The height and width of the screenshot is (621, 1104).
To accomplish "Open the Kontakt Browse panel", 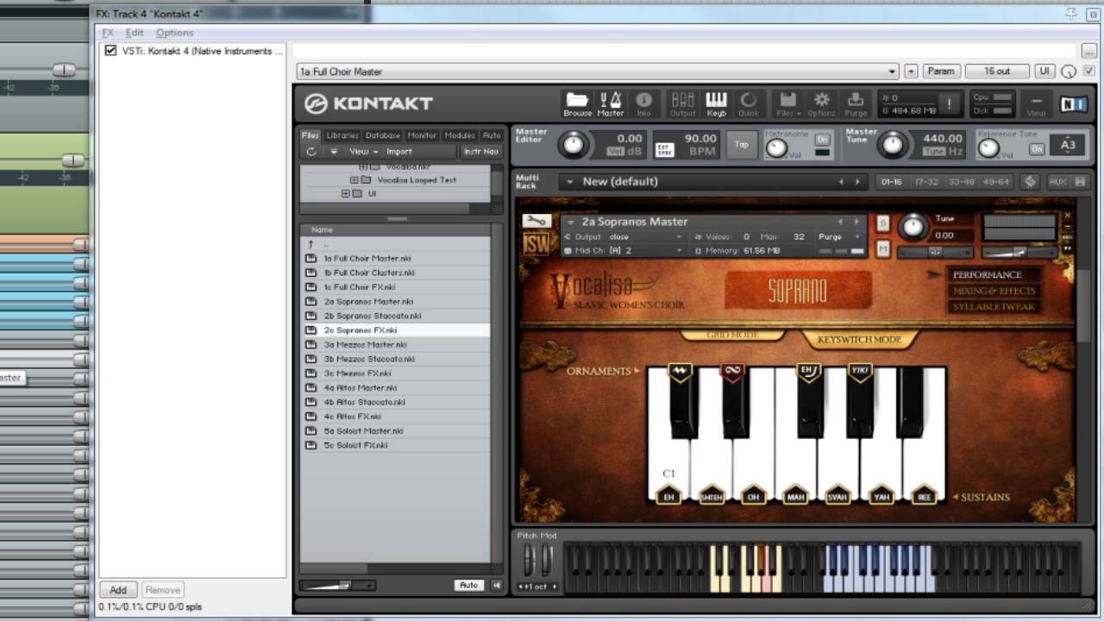I will click(577, 103).
